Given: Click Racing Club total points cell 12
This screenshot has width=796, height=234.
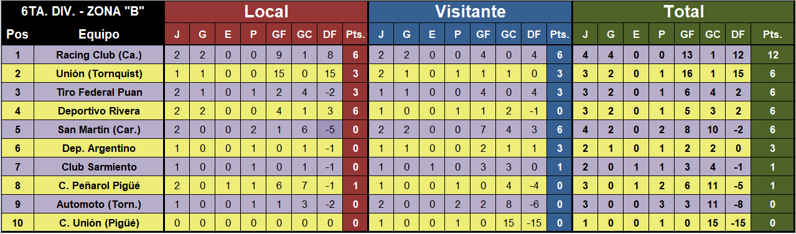Looking at the screenshot, I should [x=773, y=55].
